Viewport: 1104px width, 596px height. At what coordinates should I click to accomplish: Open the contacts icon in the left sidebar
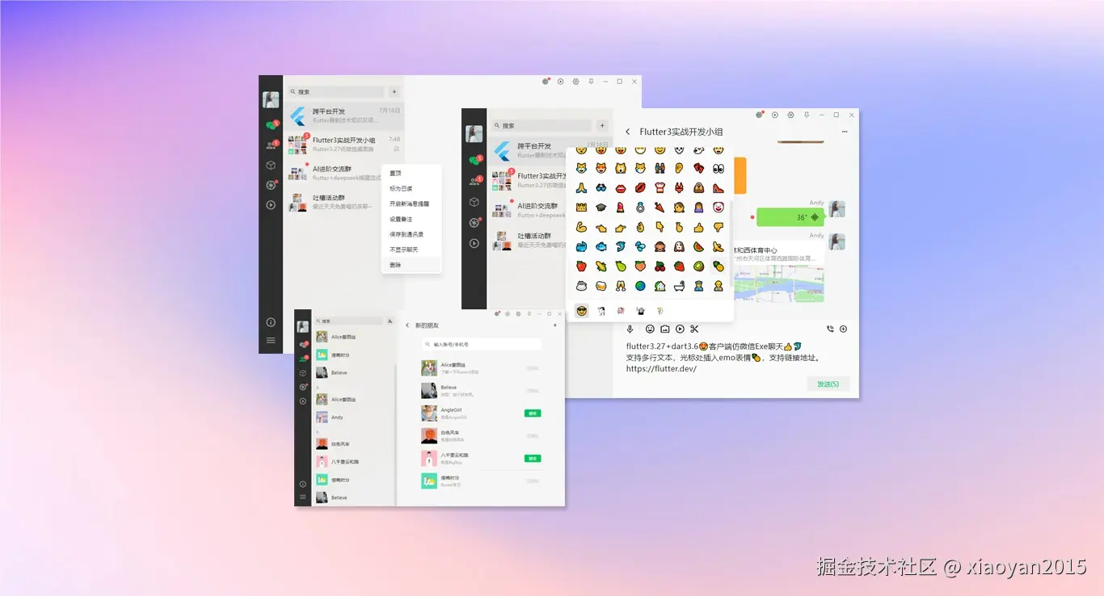[474, 179]
